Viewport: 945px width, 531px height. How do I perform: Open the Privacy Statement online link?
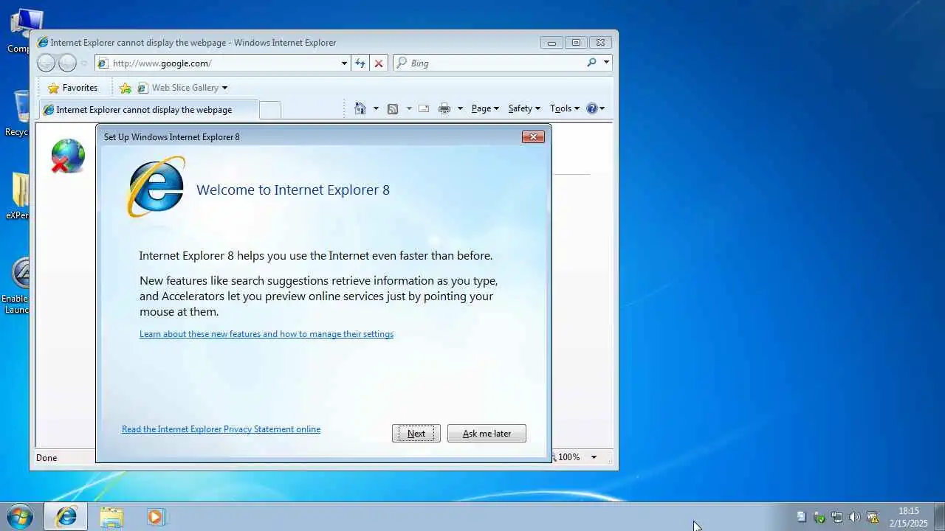tap(221, 429)
